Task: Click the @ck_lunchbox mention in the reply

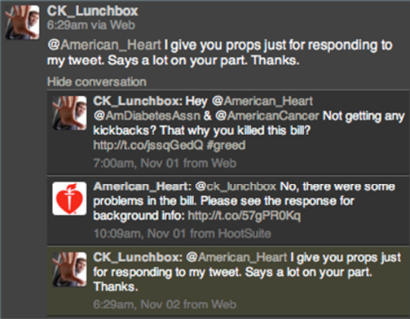Action: [x=236, y=186]
